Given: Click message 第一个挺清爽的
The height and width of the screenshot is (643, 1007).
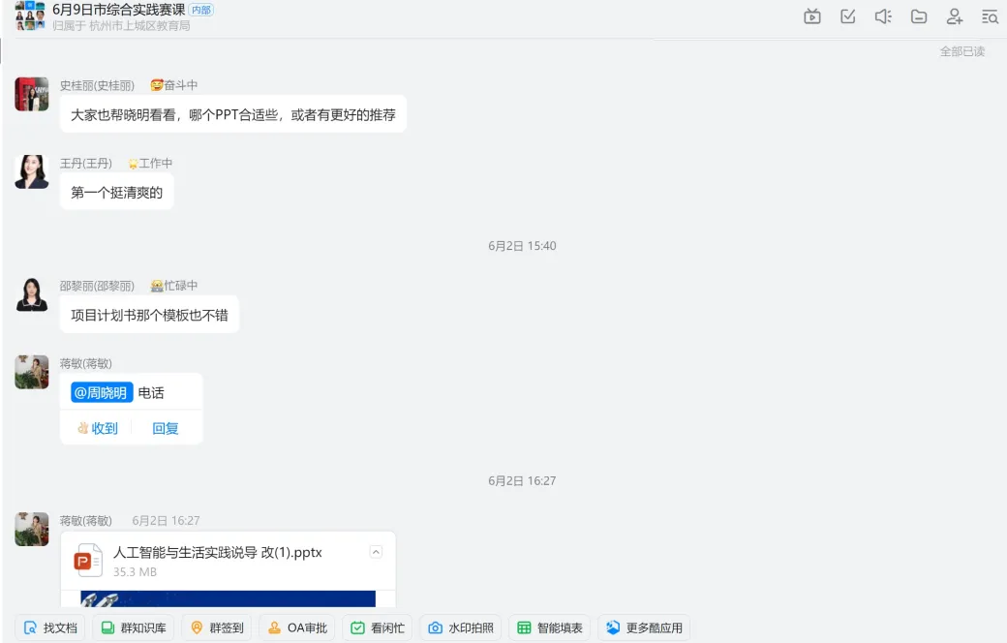Looking at the screenshot, I should [x=117, y=192].
